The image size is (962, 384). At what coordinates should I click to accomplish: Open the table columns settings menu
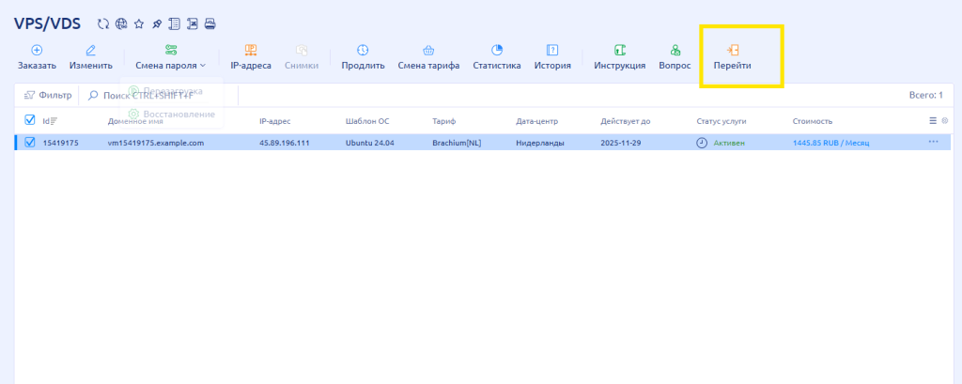click(933, 120)
